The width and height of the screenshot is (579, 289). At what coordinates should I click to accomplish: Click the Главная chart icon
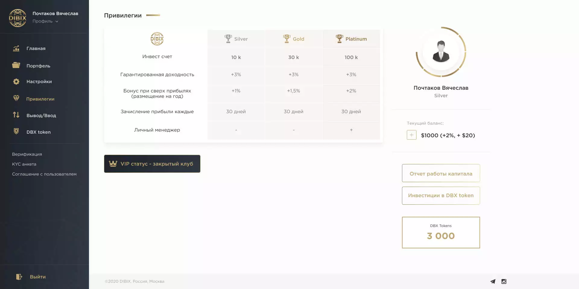(x=16, y=48)
